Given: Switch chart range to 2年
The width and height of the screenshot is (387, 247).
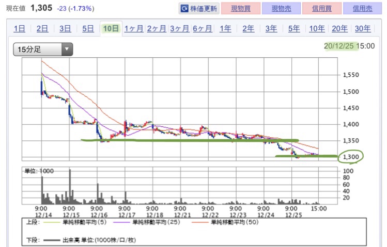Looking at the screenshot, I should [x=249, y=28].
